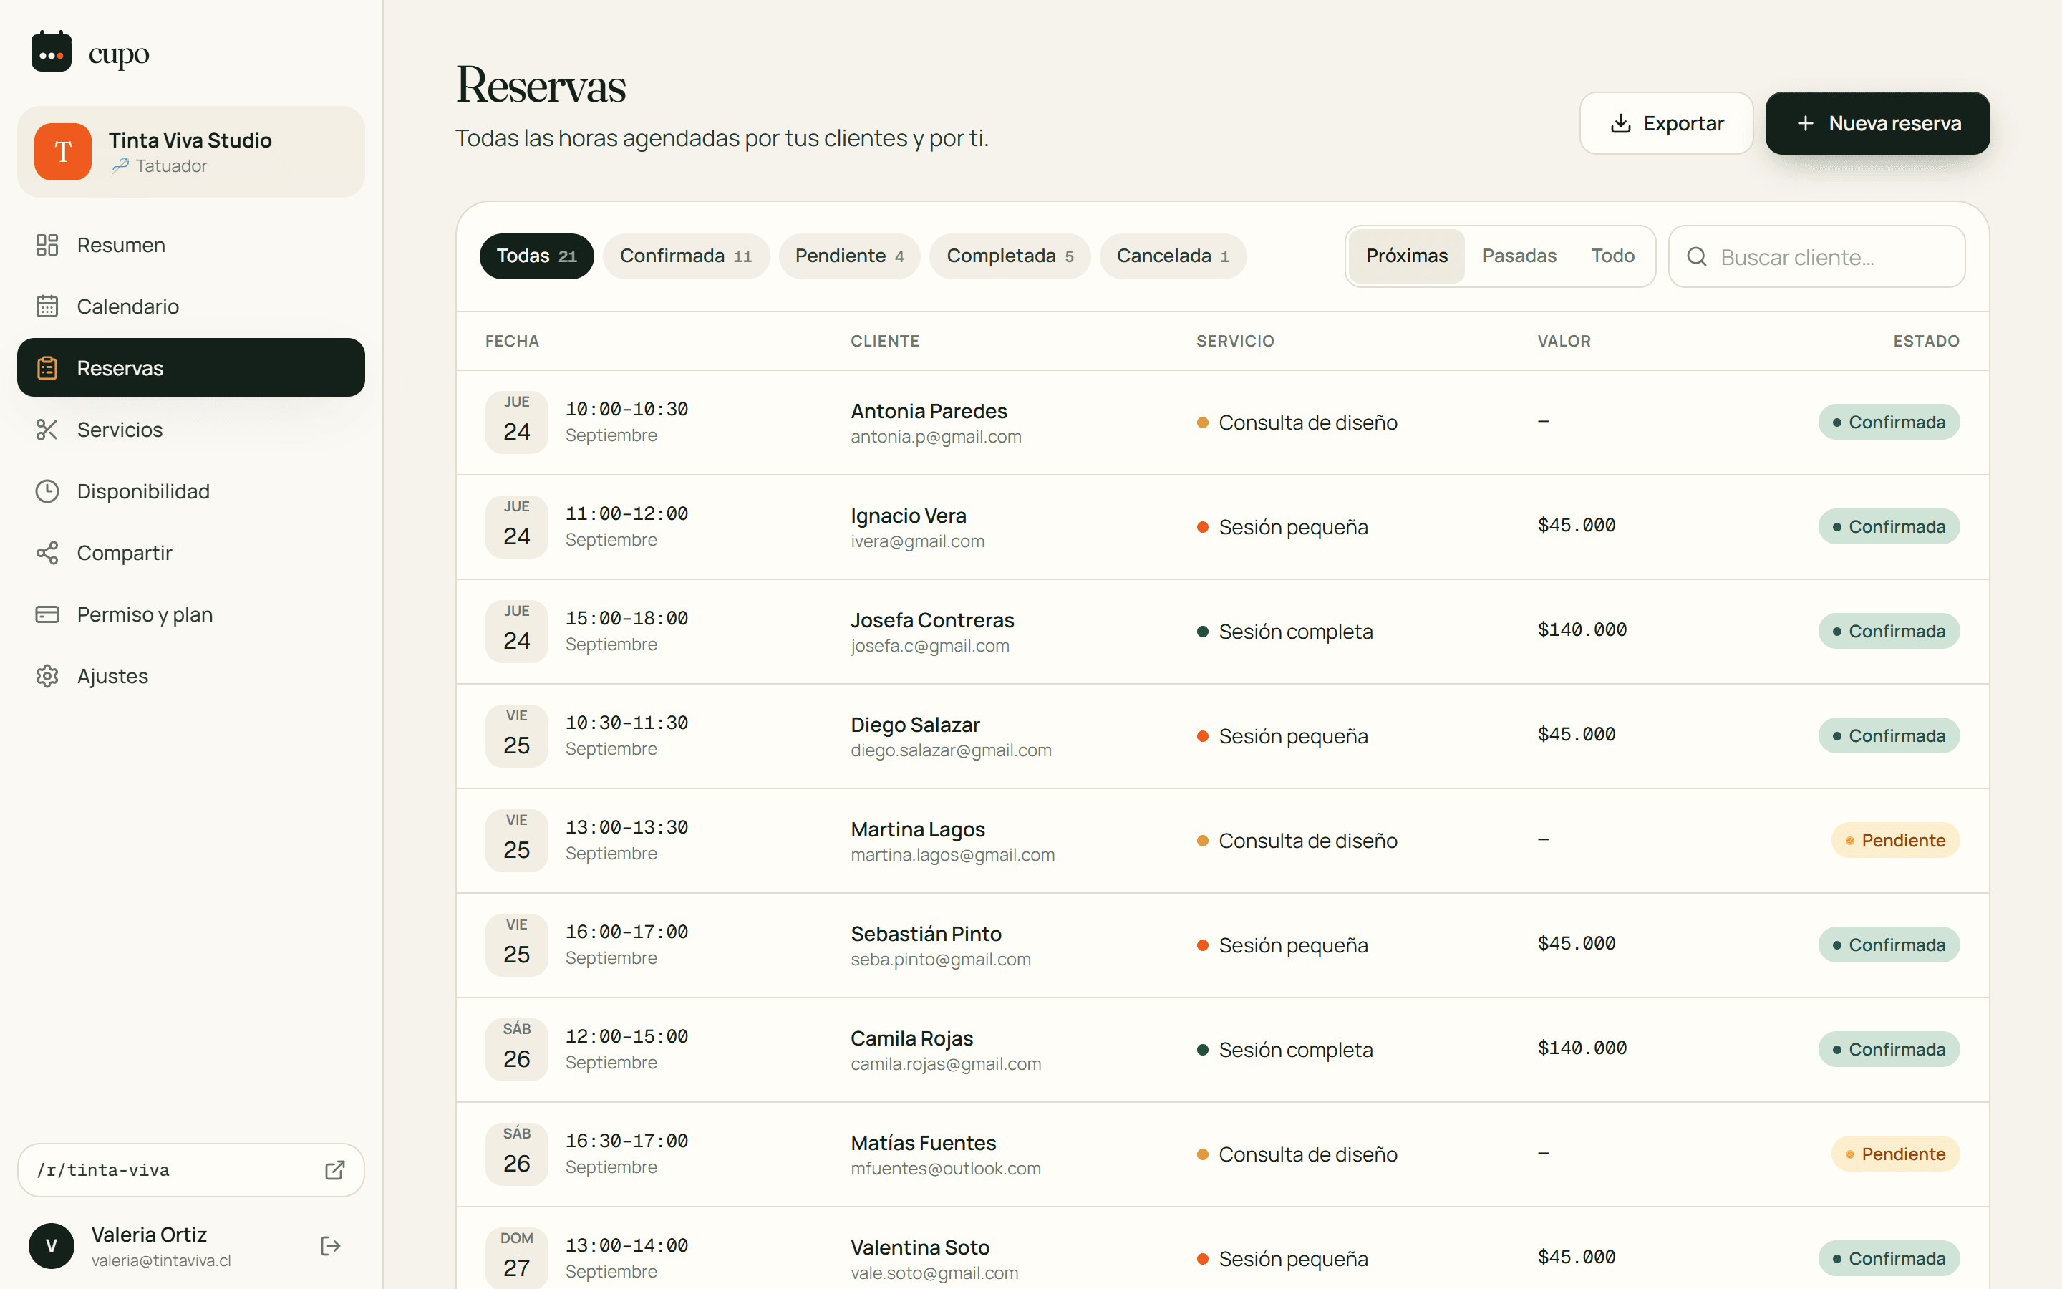Switch to Todo time view
Viewport: 2062px width, 1289px height.
click(x=1612, y=256)
